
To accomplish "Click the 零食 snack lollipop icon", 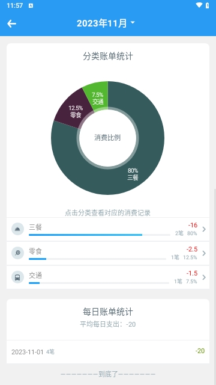I will [17, 253].
